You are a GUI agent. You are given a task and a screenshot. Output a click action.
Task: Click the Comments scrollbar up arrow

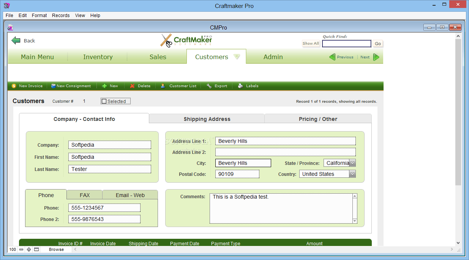pos(355,196)
